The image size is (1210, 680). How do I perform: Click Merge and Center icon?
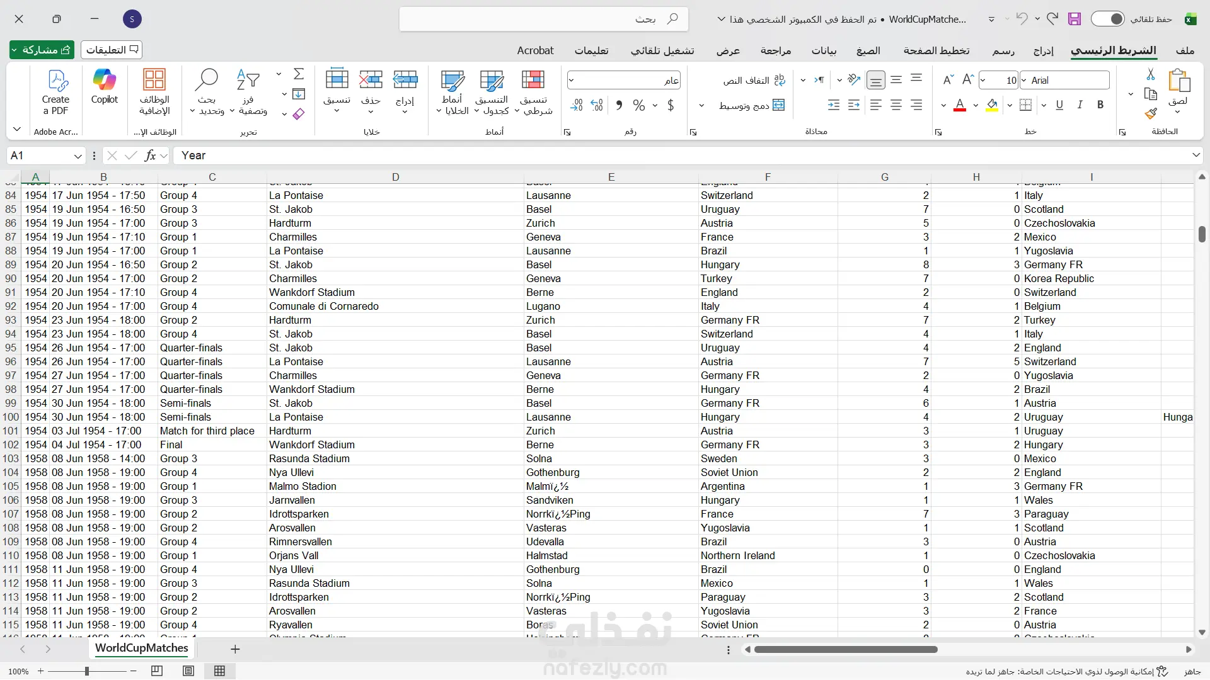coord(779,105)
